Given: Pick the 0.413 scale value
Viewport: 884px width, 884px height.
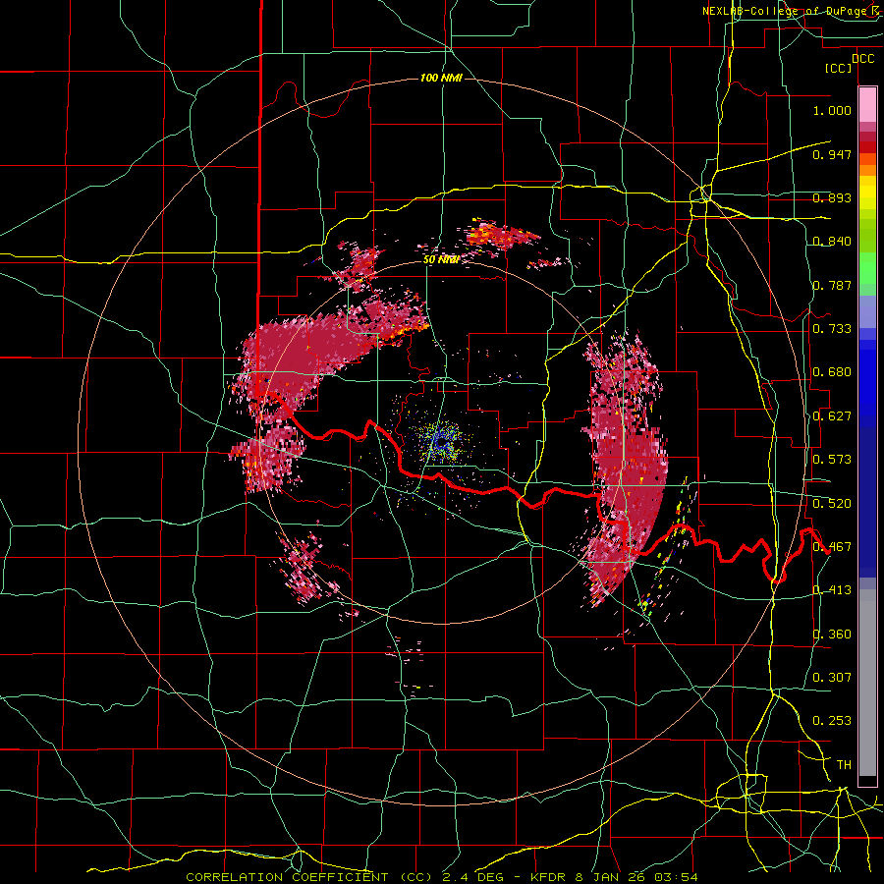Looking at the screenshot, I should coord(832,590).
